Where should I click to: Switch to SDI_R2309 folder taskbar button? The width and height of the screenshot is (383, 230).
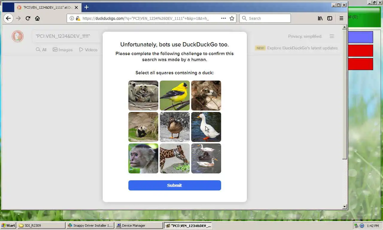pyautogui.click(x=41, y=226)
